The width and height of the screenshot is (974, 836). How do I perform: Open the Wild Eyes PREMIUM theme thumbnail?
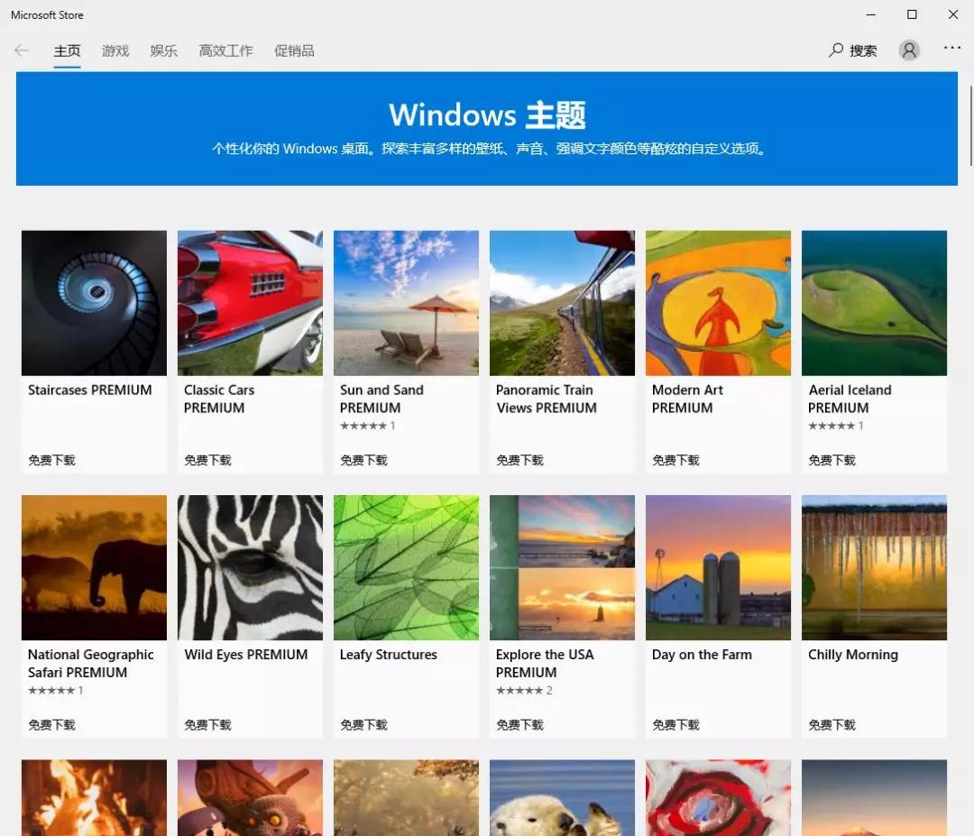coord(250,567)
